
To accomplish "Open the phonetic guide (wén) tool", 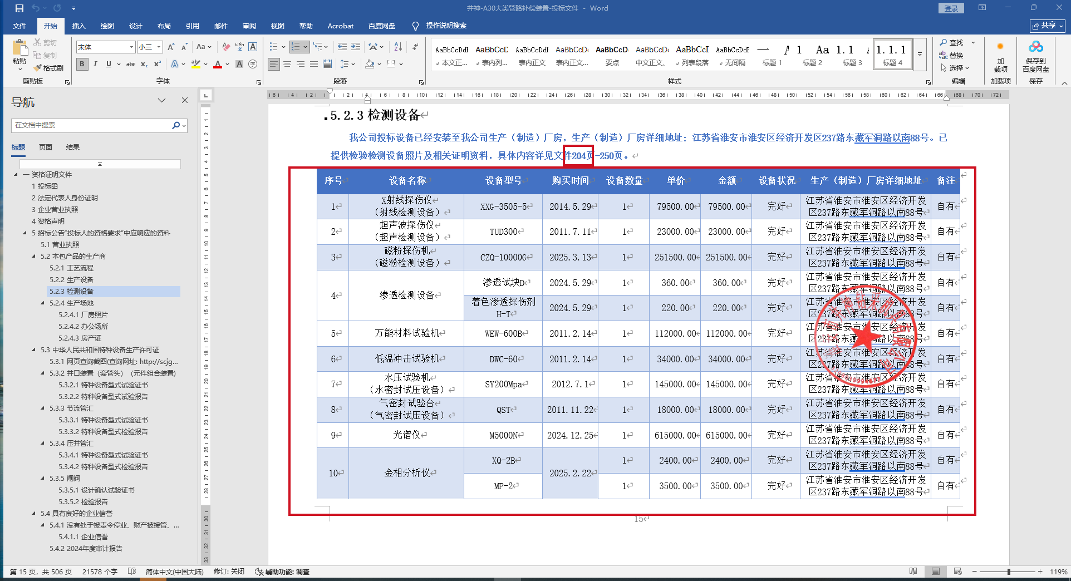I will (x=239, y=47).
